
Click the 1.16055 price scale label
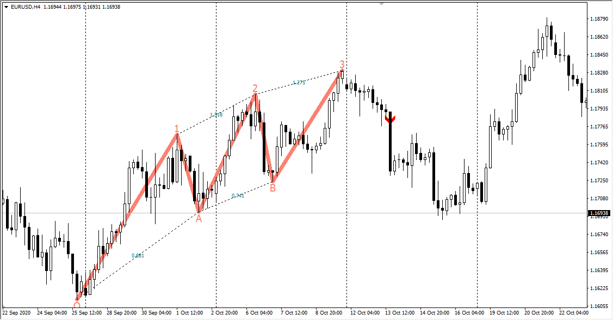598,306
